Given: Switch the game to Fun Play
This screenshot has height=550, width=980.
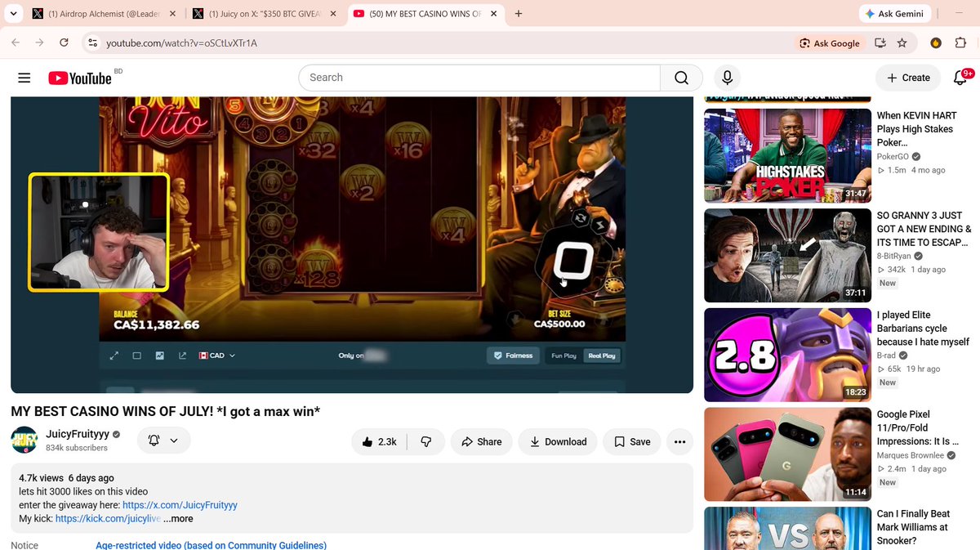Looking at the screenshot, I should (563, 355).
